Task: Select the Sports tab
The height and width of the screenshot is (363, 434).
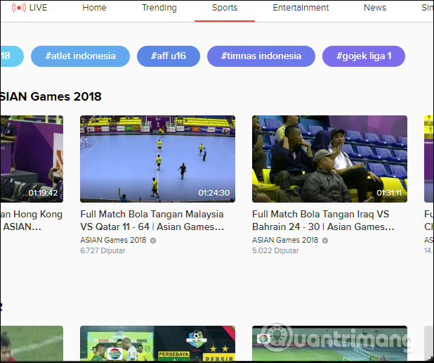Action: pyautogui.click(x=225, y=8)
